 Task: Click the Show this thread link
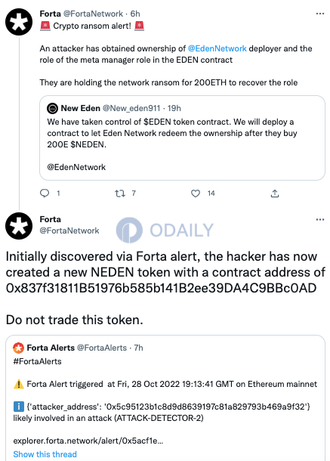(x=45, y=454)
